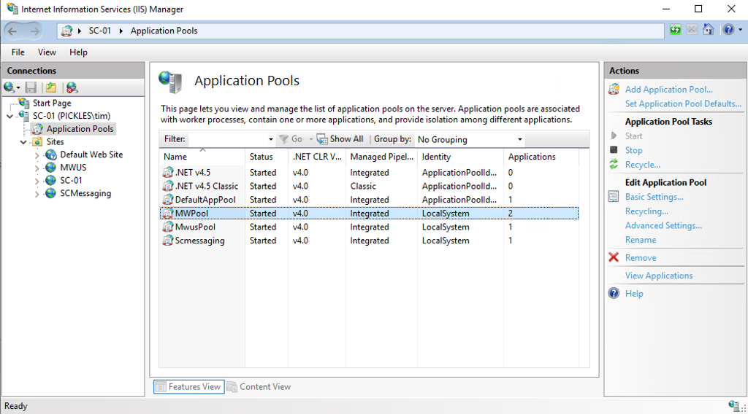Expand the MWUS site node
This screenshot has height=414, width=748.
[37, 168]
